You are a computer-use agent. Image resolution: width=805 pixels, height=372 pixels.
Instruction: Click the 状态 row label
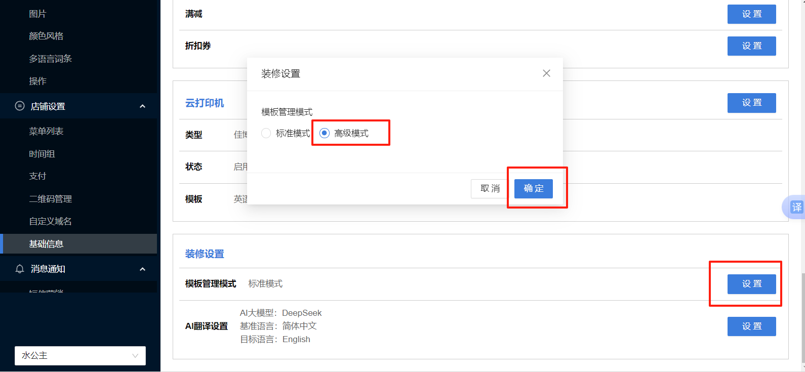194,167
